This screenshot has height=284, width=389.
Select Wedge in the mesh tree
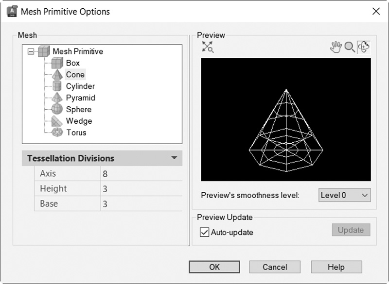[79, 121]
